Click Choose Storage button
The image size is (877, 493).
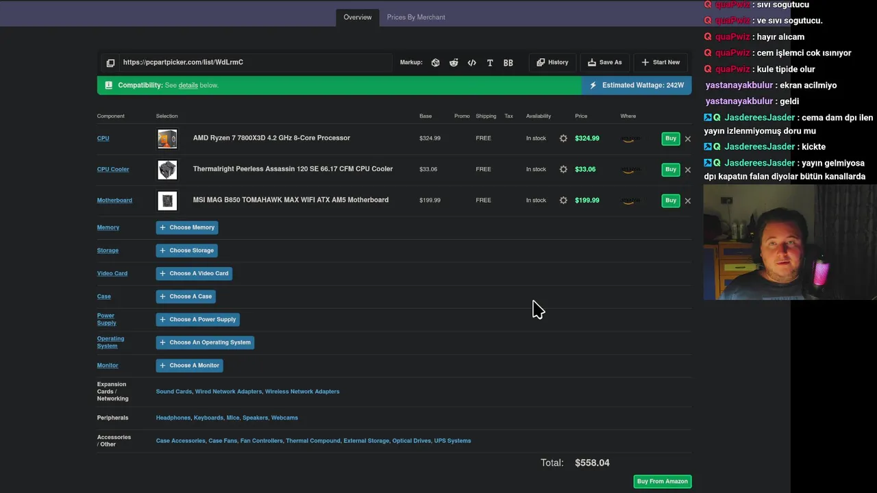[186, 251]
